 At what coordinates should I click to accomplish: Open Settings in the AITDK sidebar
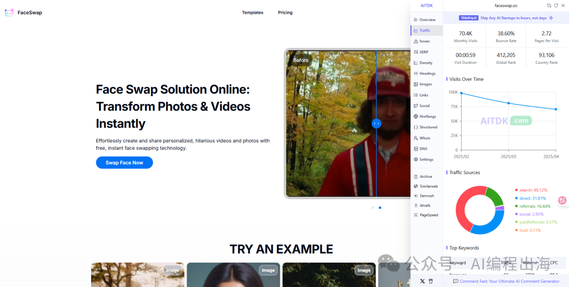coord(426,159)
